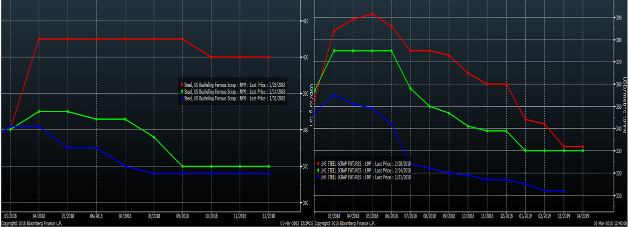Select LME Steel Scrap Futures 1/31/2018 legend text
The height and width of the screenshot is (227, 628).
click(x=365, y=177)
